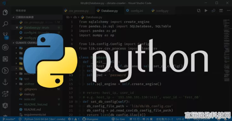Click line number 1 in the gutter
The height and width of the screenshot is (121, 232).
click(72, 22)
